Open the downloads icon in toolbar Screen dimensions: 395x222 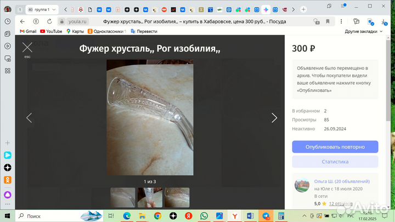tap(383, 22)
